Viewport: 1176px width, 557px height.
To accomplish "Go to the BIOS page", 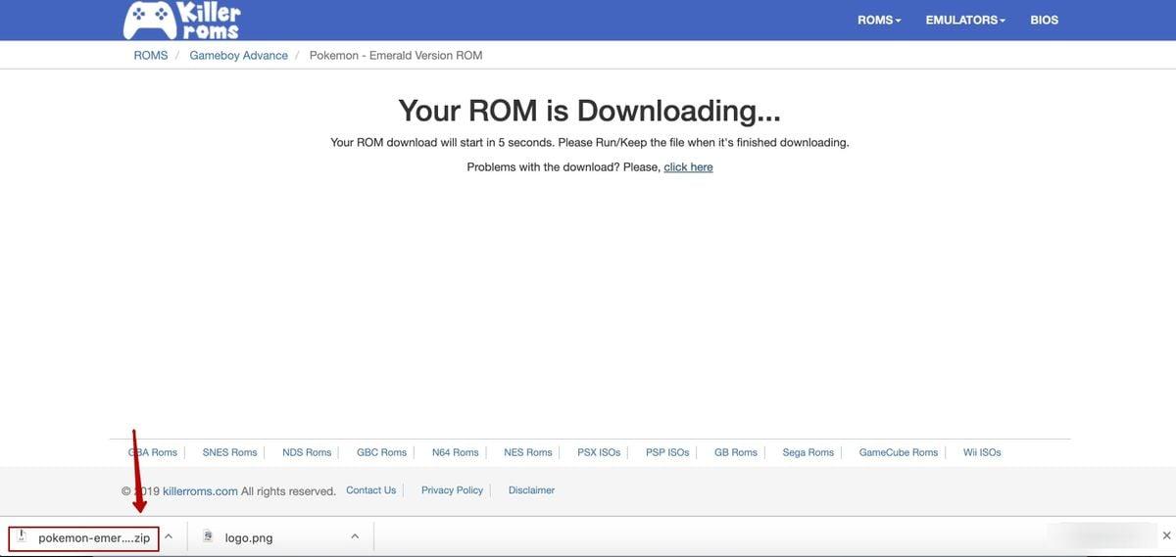I will point(1044,20).
